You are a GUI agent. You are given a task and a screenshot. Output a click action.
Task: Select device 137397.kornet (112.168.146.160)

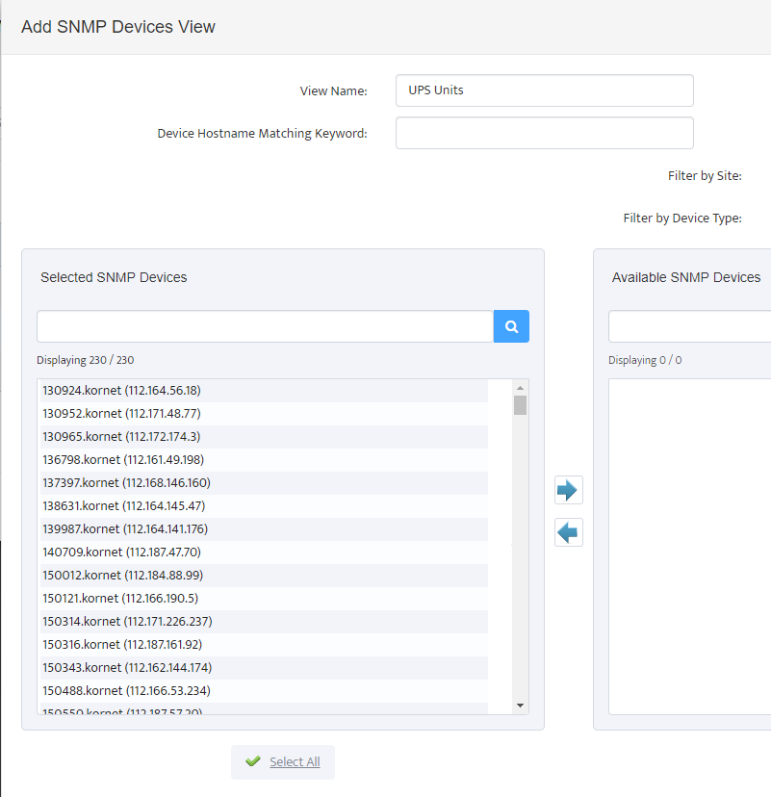(x=265, y=483)
